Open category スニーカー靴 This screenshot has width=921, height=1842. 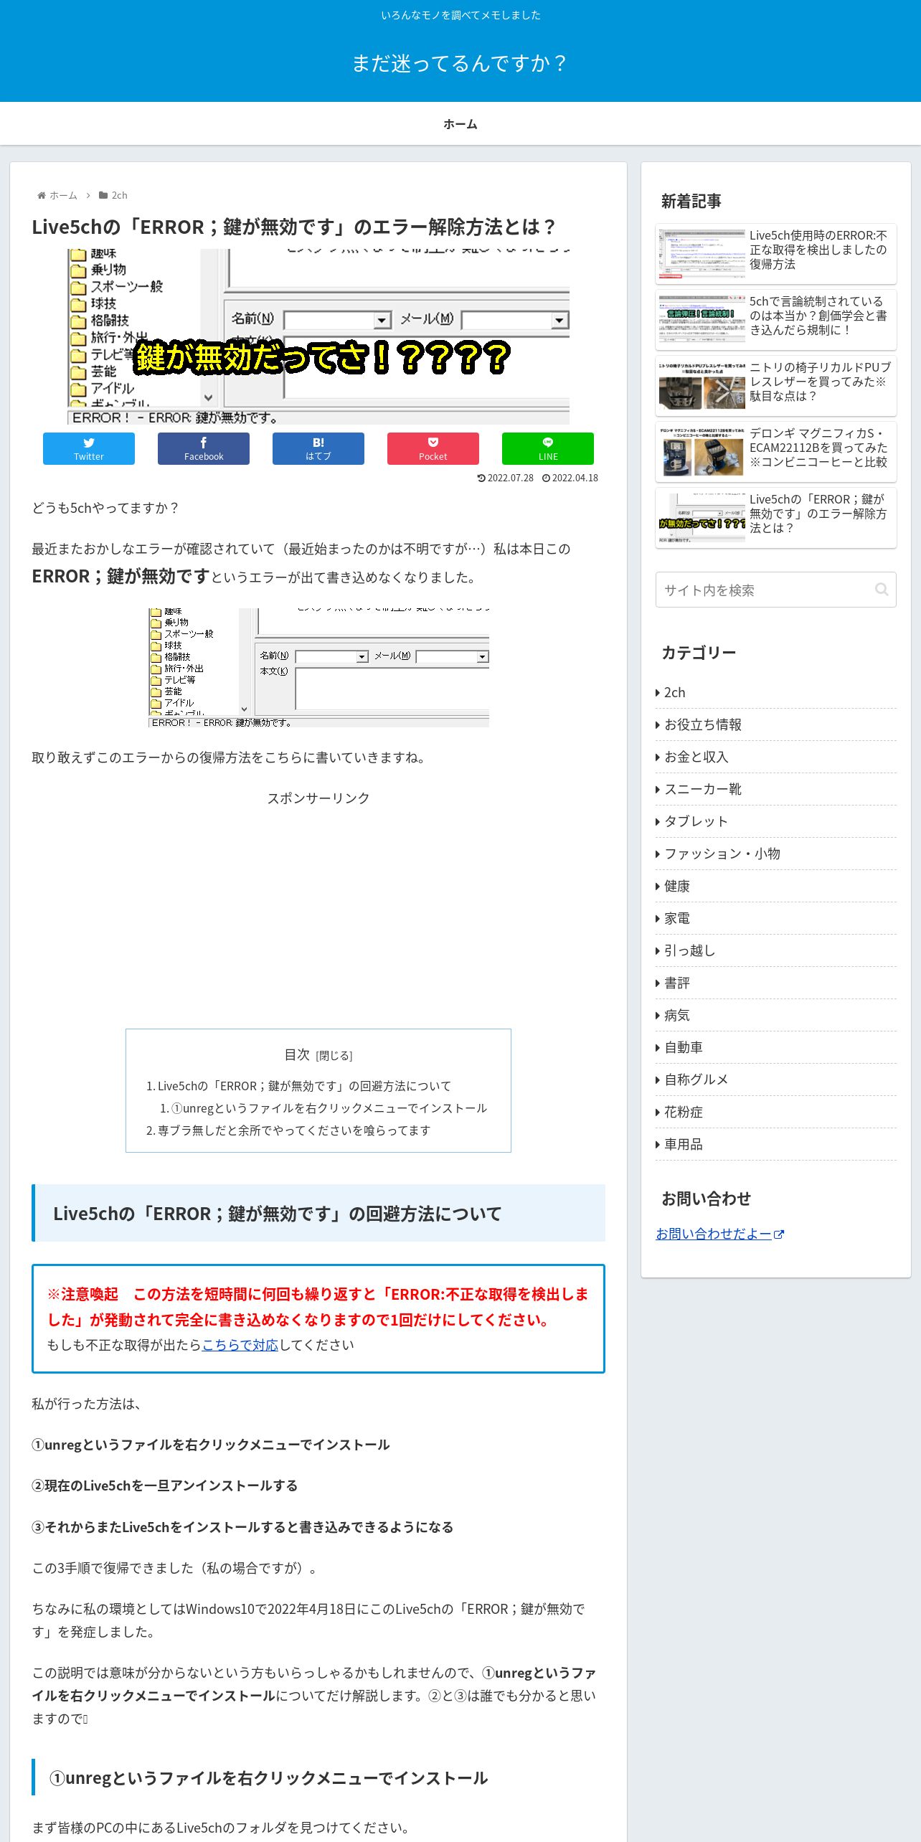tap(776, 789)
